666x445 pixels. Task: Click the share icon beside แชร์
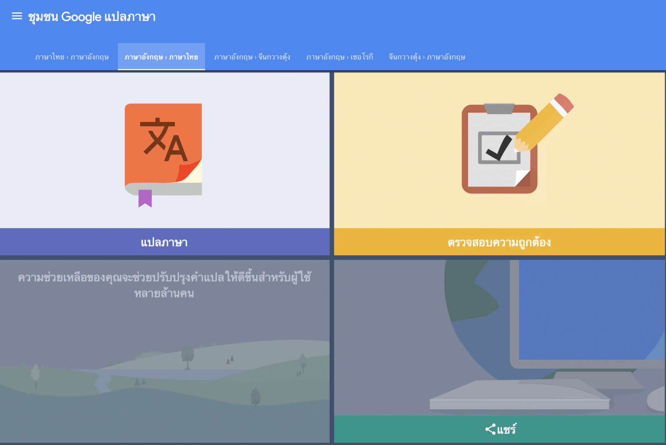(490, 429)
